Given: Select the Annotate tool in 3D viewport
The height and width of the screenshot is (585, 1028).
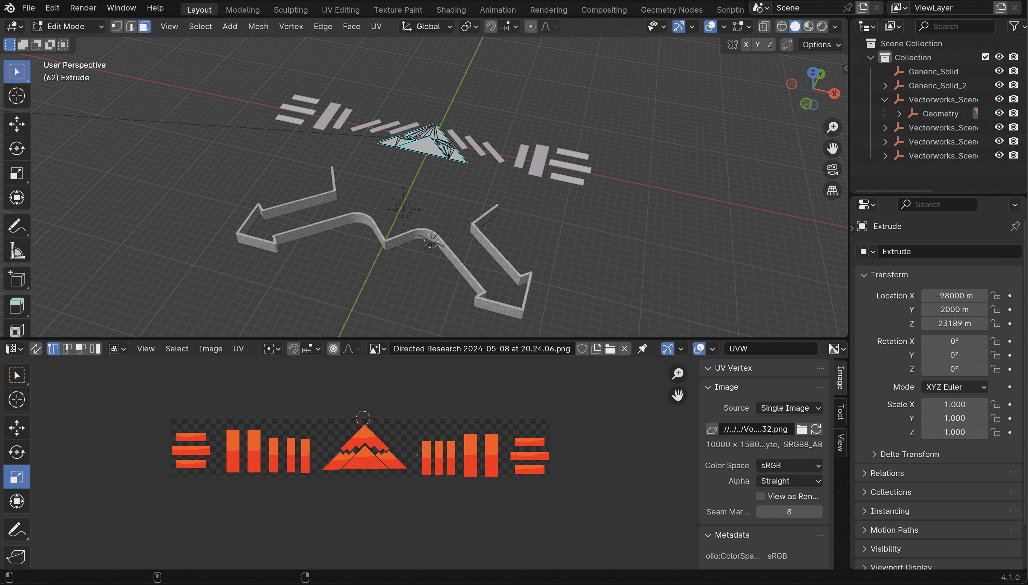Looking at the screenshot, I should 16,226.
